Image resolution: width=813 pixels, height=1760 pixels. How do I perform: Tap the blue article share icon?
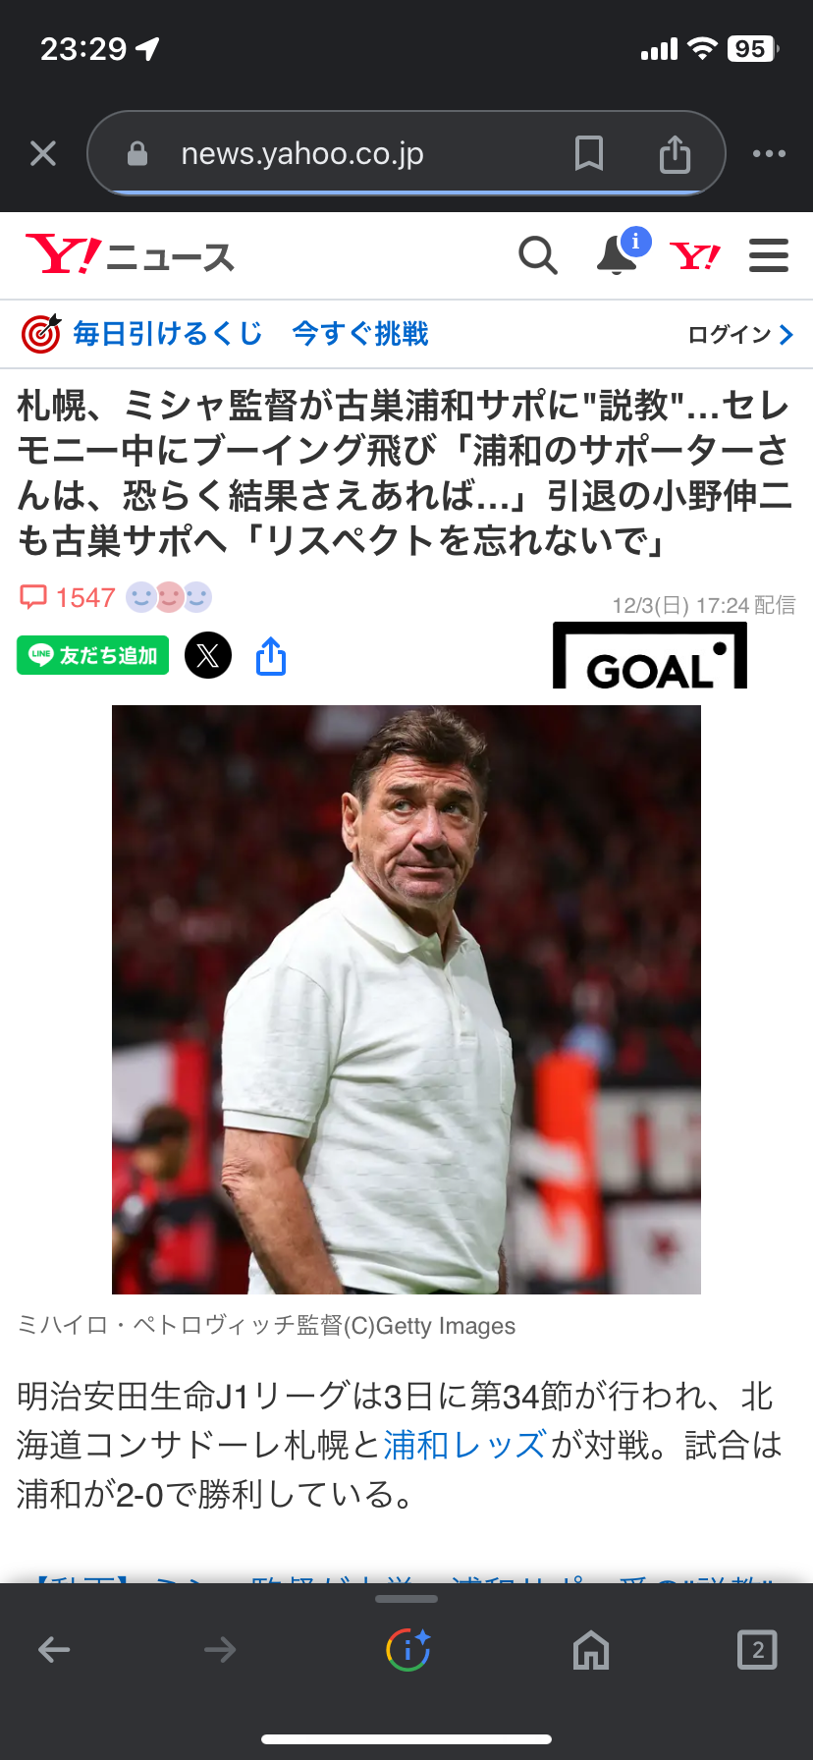pyautogui.click(x=271, y=656)
